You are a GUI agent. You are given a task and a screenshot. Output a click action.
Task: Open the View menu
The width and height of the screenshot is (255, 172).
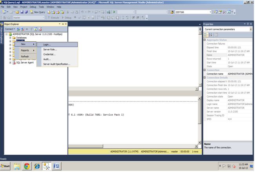tap(15, 7)
